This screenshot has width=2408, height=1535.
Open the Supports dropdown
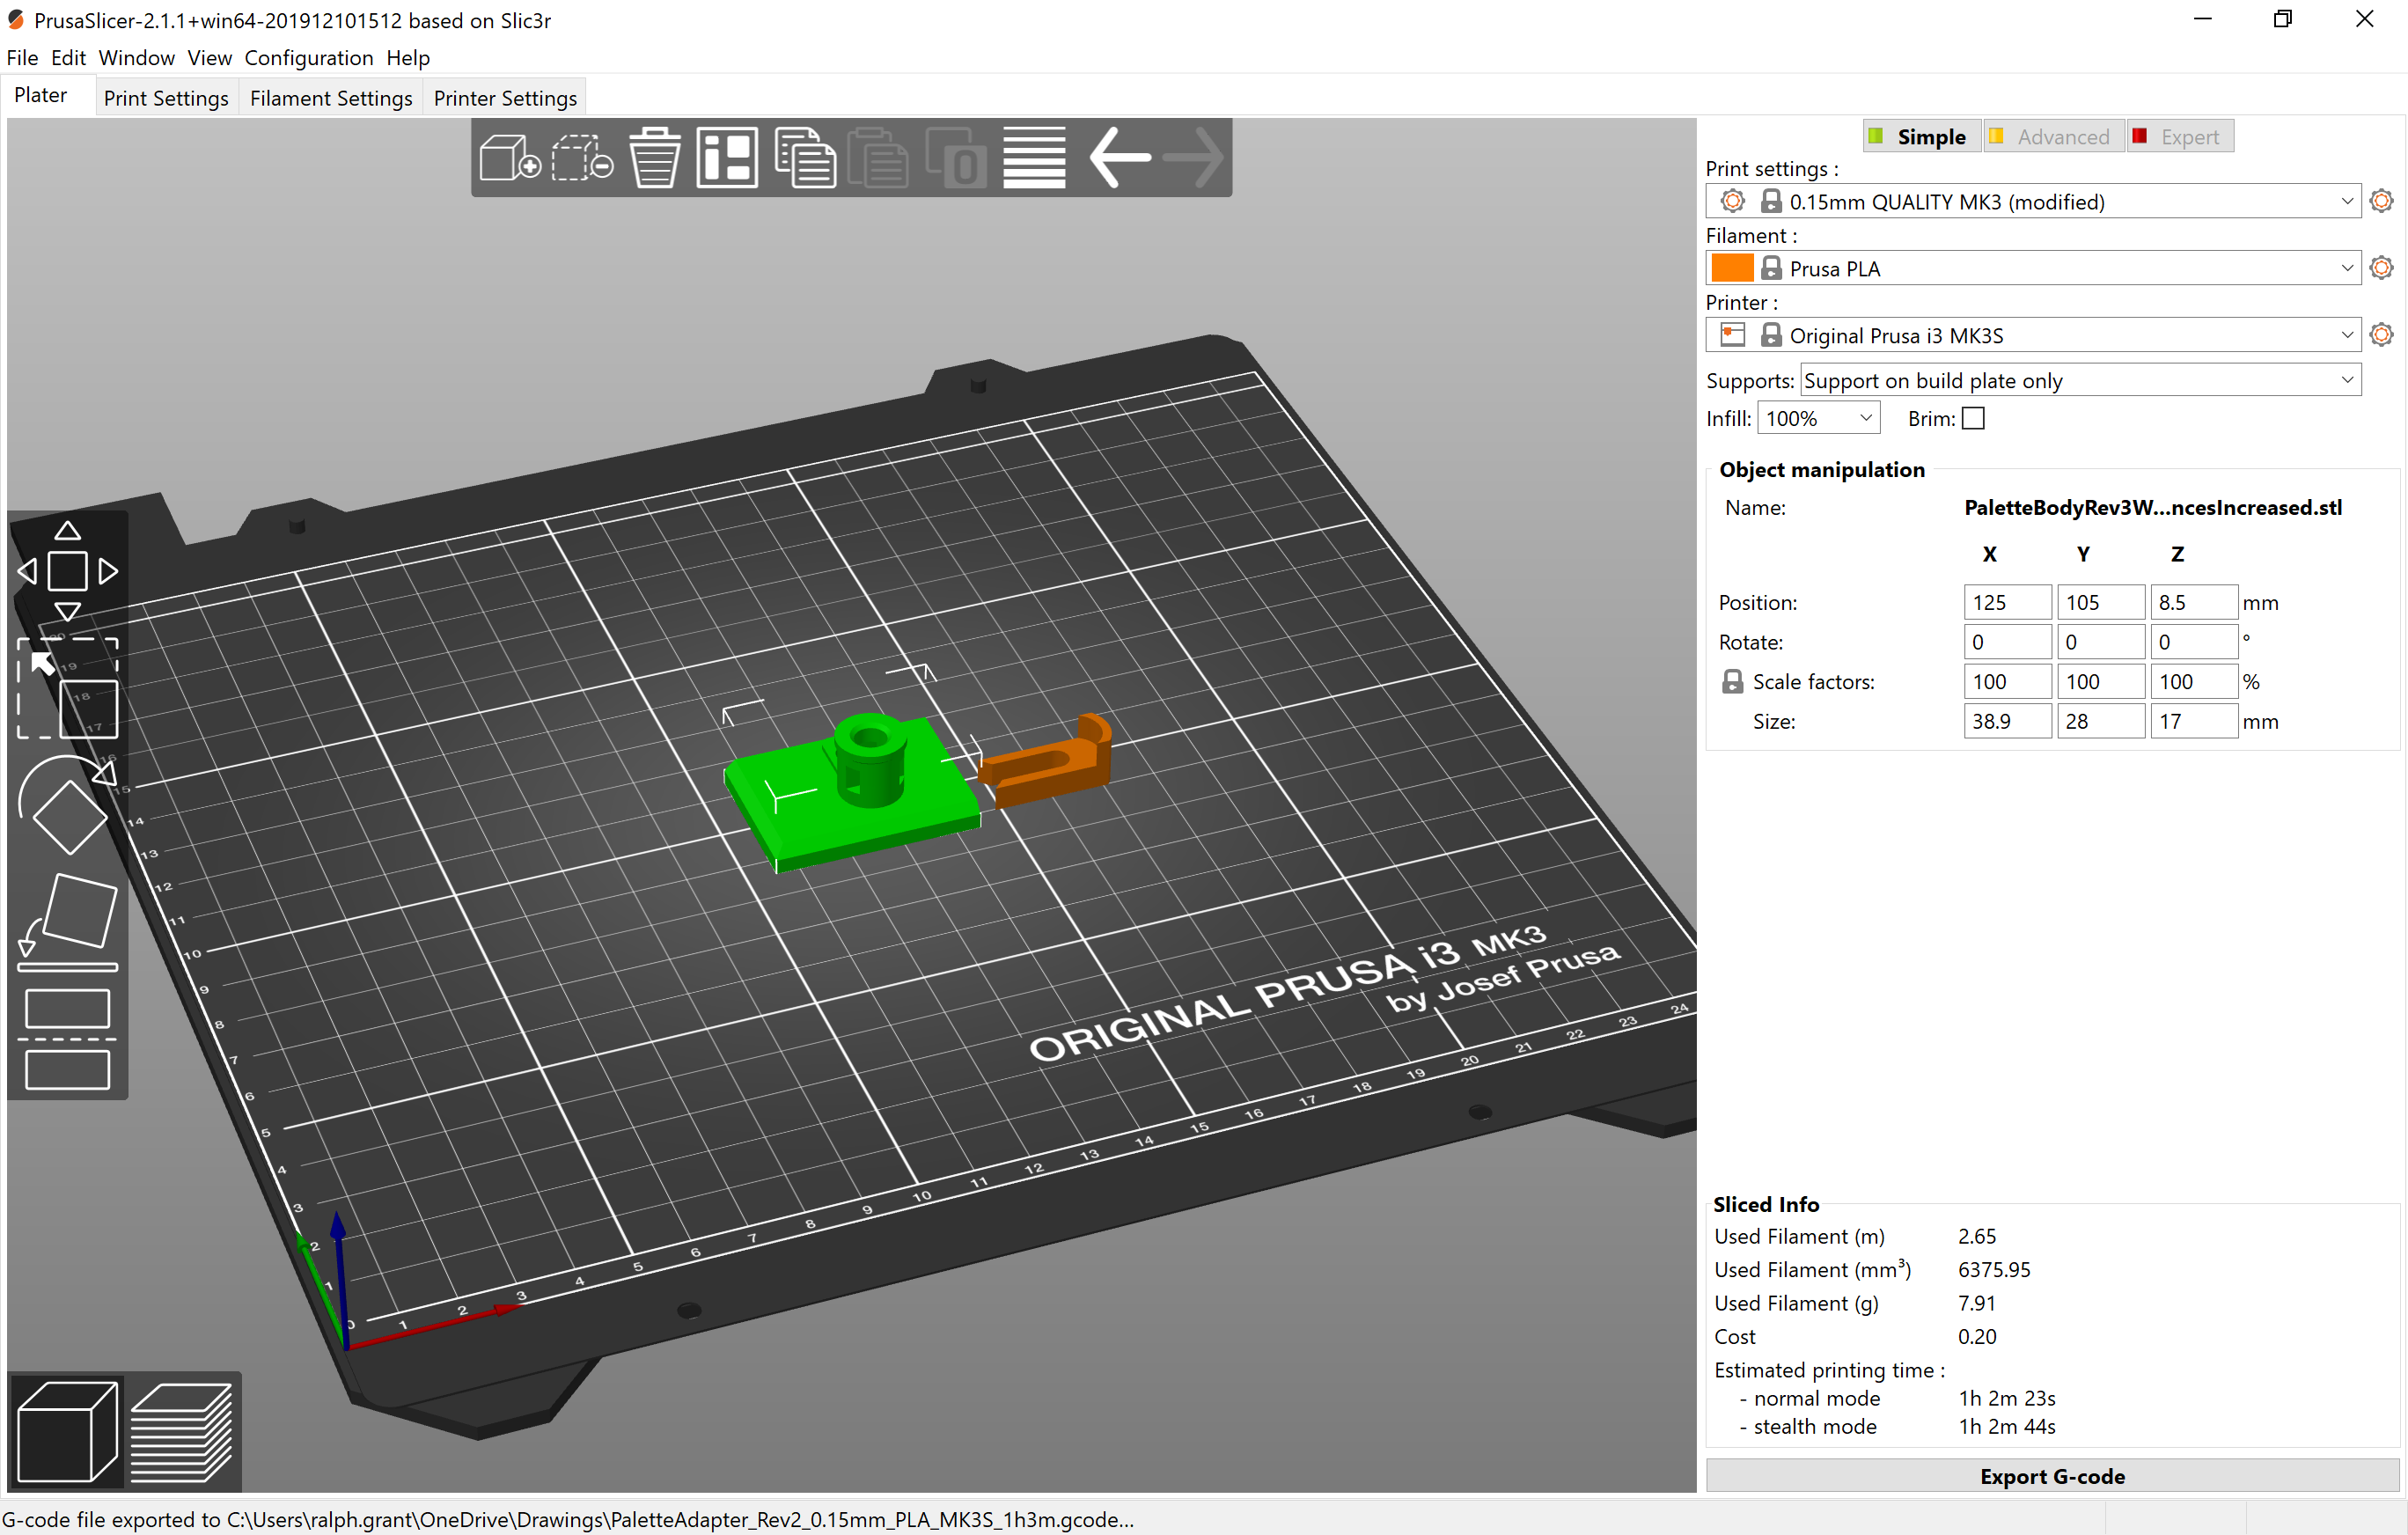[2080, 381]
